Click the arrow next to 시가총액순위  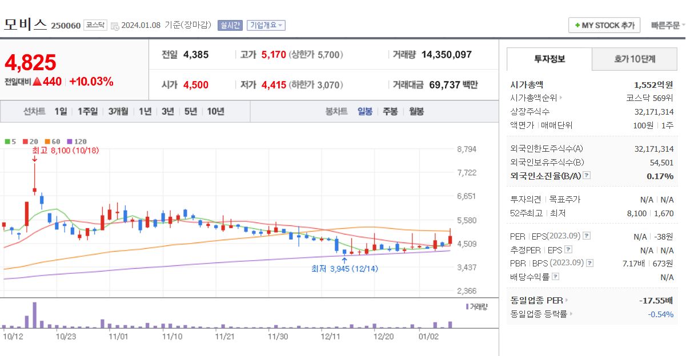(561, 98)
